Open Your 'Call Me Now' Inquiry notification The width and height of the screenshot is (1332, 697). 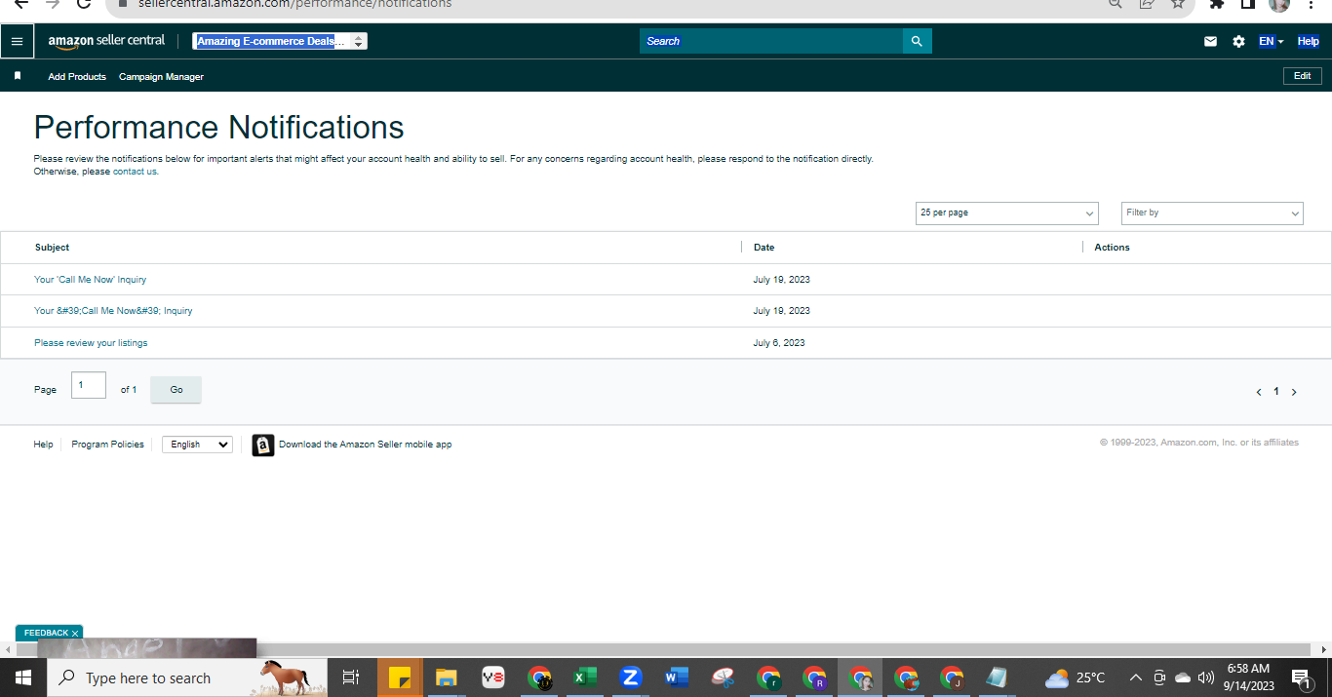coord(90,280)
